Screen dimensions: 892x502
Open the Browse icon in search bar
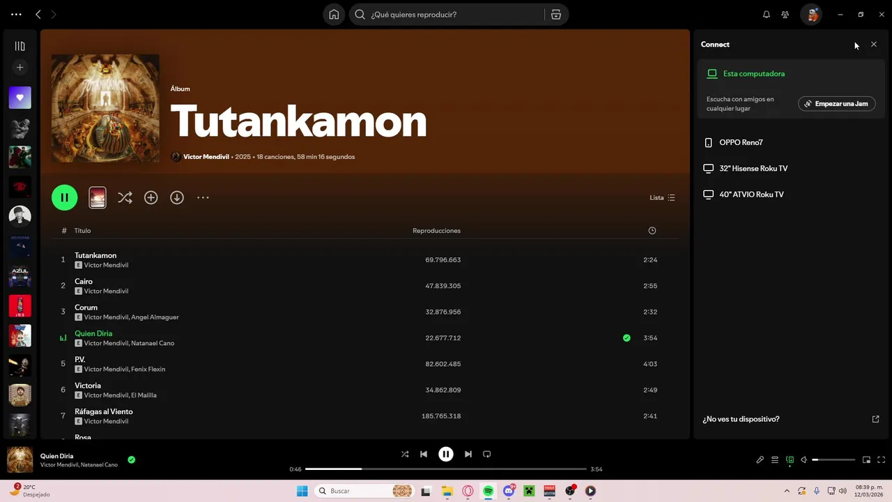tap(555, 15)
